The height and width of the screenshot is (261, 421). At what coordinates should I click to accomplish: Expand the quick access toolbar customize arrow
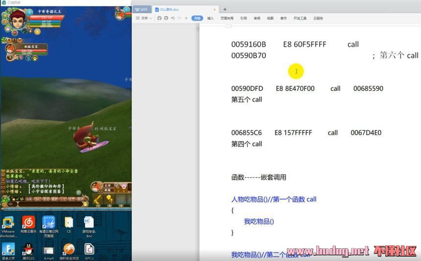(186, 18)
